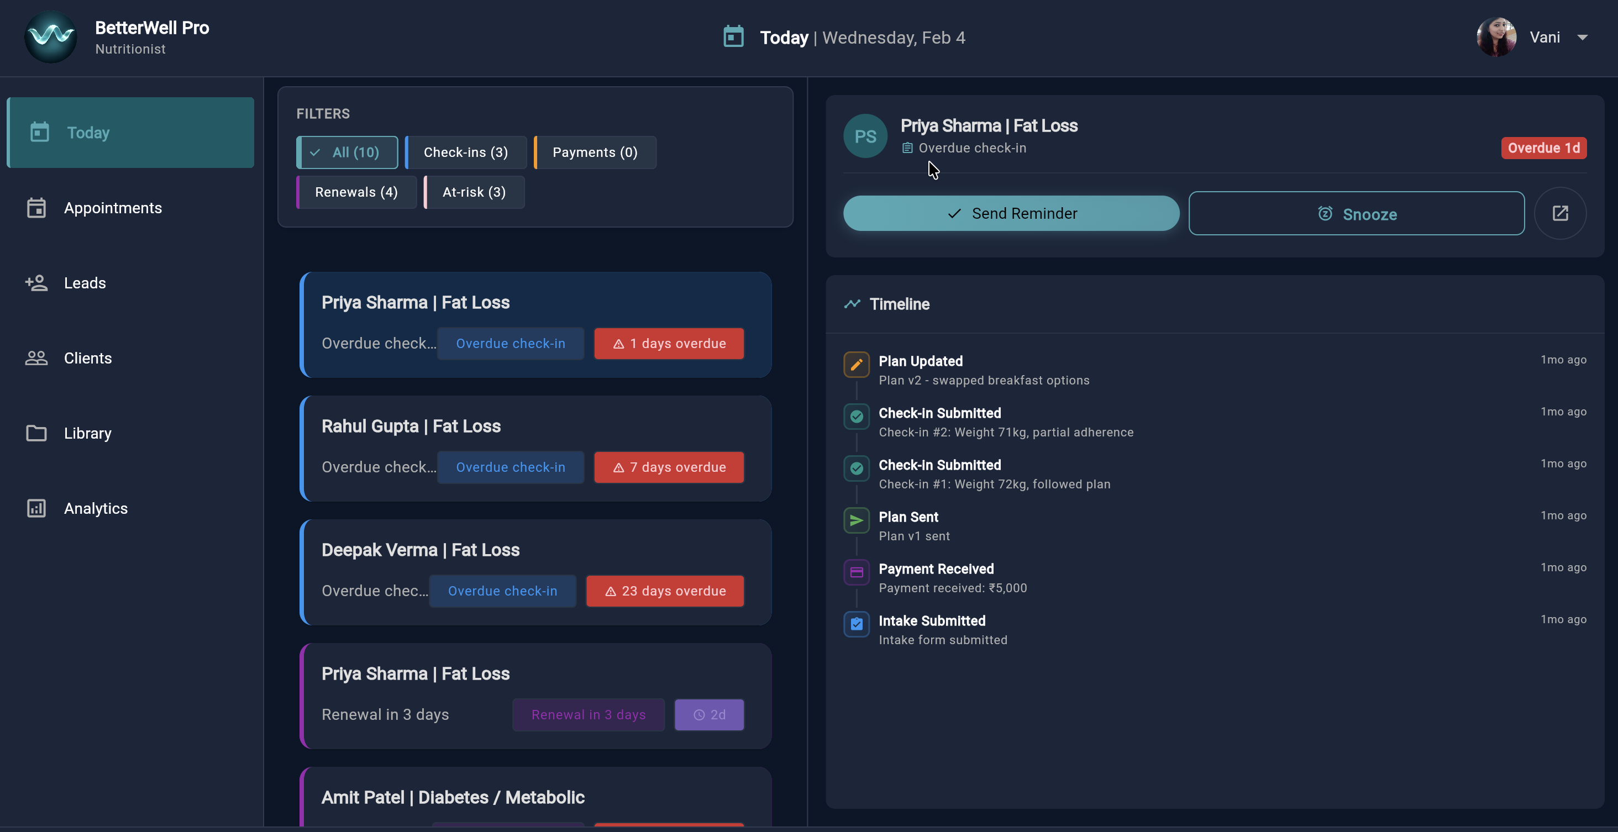
Task: Open Clients from the sidebar
Action: pos(87,358)
